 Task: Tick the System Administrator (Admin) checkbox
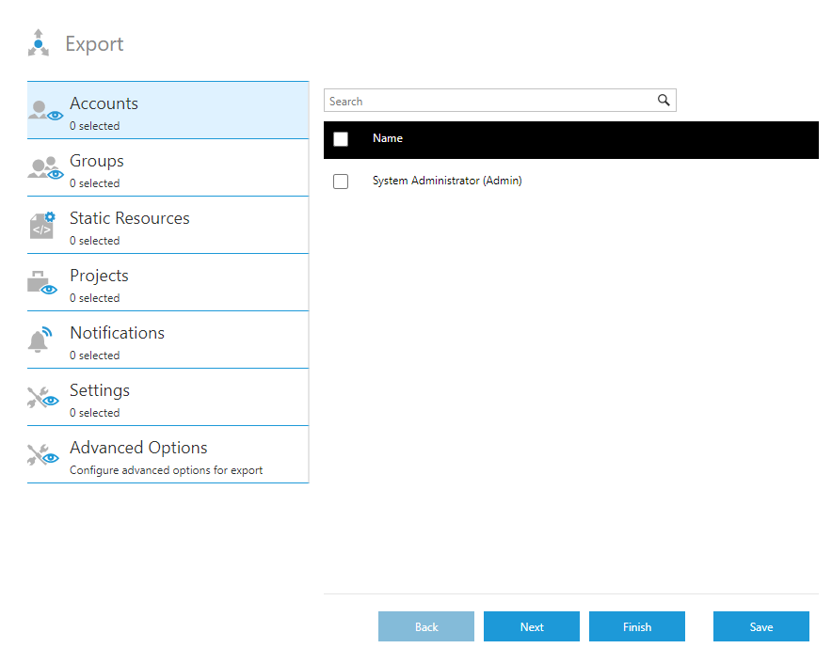(341, 182)
